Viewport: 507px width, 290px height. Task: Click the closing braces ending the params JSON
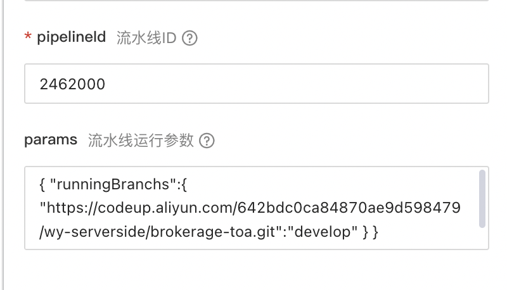370,232
